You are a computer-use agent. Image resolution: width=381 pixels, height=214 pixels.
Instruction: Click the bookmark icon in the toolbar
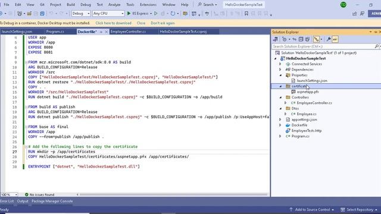(246, 14)
